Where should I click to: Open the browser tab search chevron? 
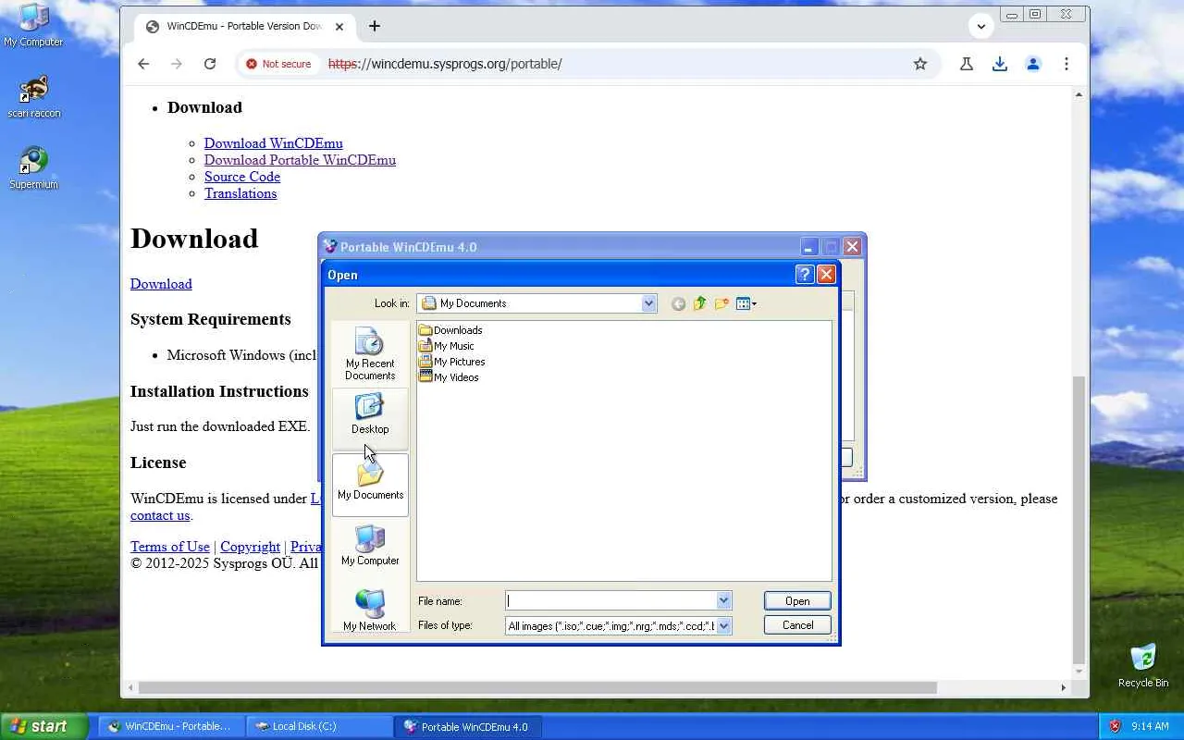tap(981, 26)
